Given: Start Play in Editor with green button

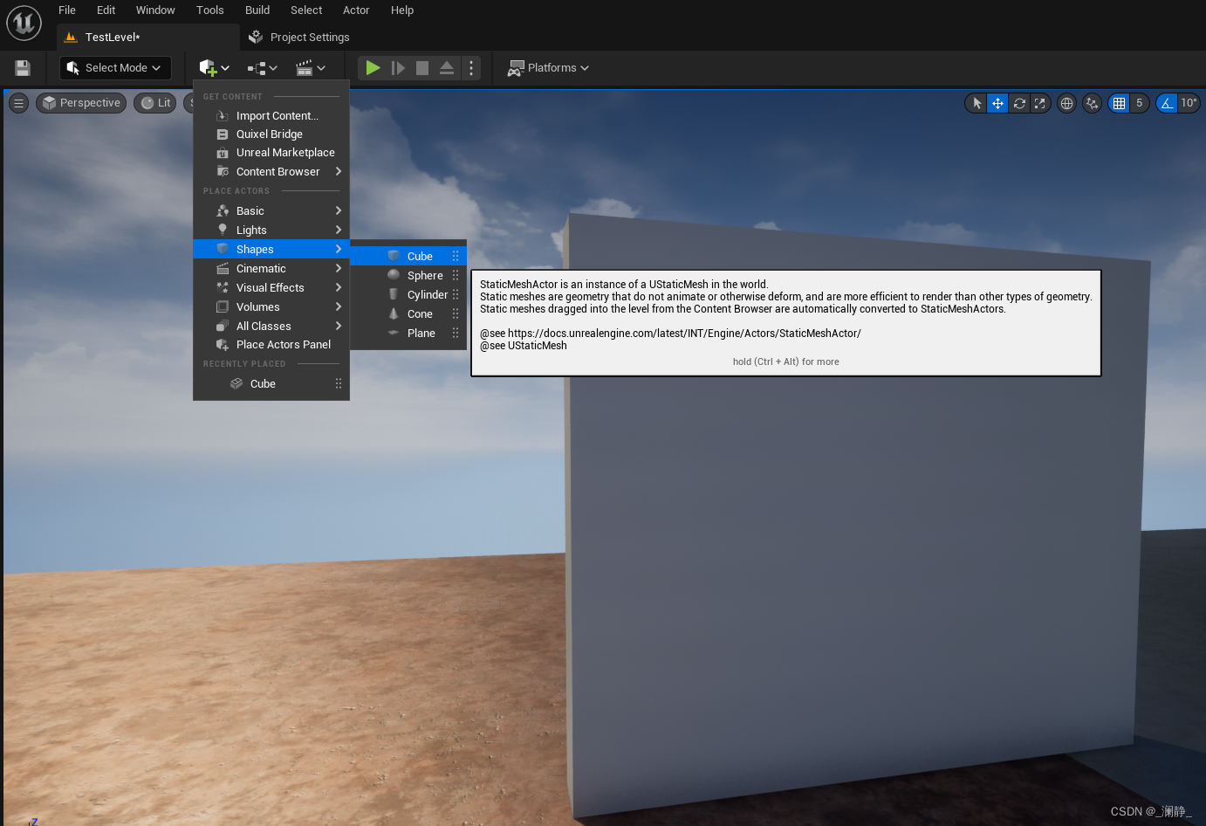Looking at the screenshot, I should tap(373, 68).
